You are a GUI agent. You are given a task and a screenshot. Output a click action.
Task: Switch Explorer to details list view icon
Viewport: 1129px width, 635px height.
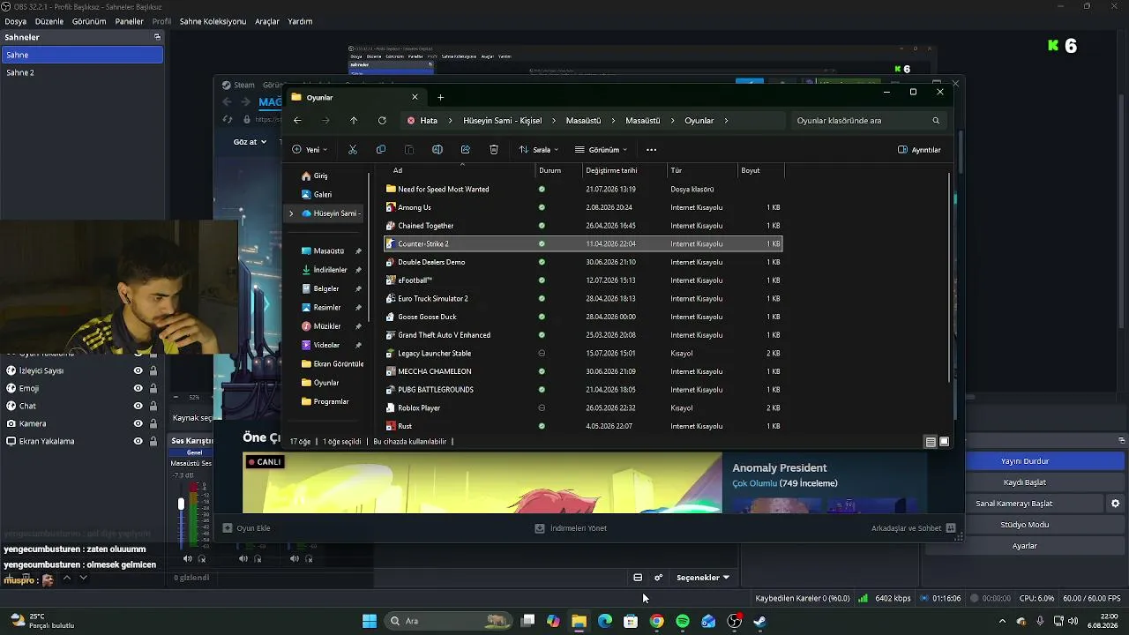coord(931,442)
